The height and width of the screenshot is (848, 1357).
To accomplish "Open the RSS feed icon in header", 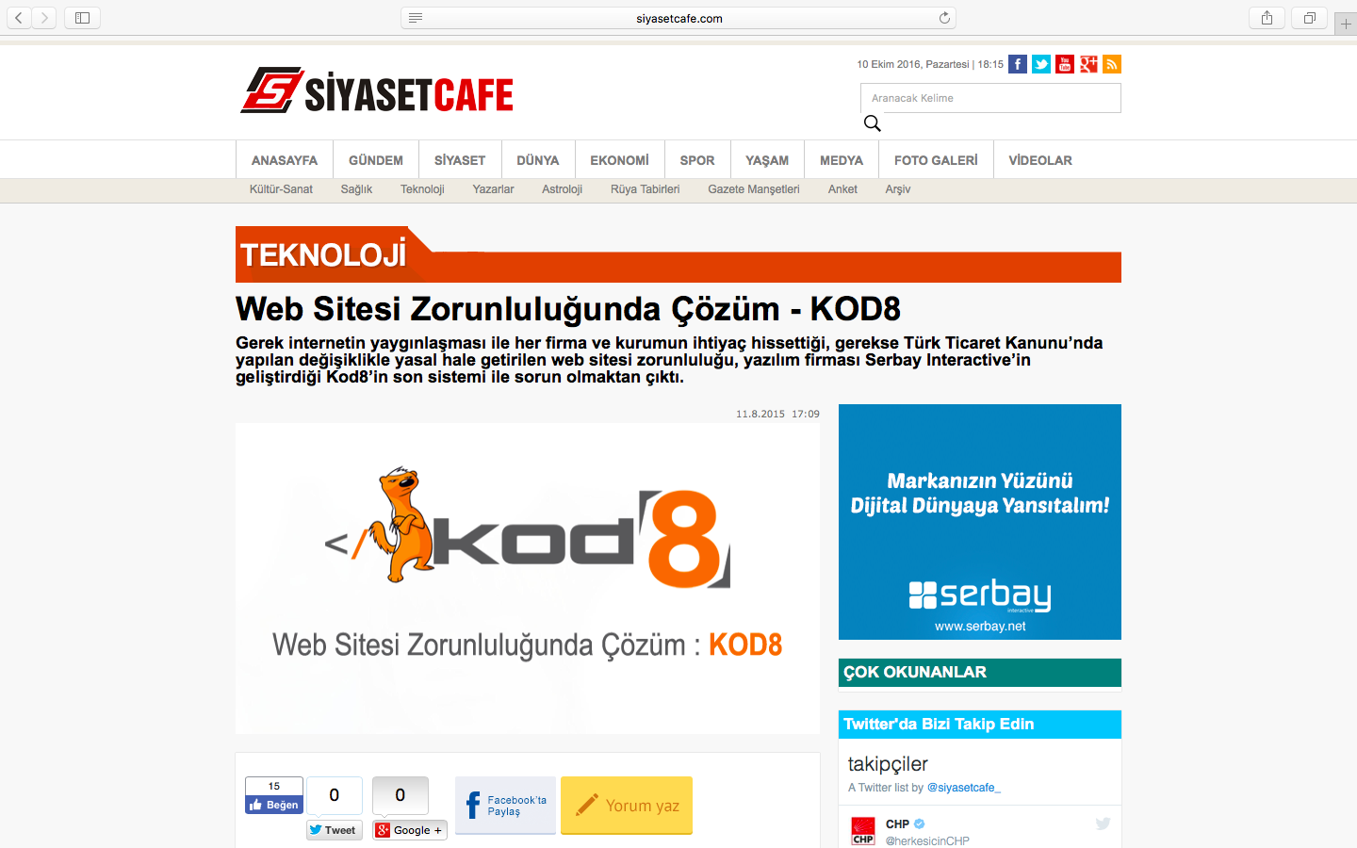I will click(1112, 64).
